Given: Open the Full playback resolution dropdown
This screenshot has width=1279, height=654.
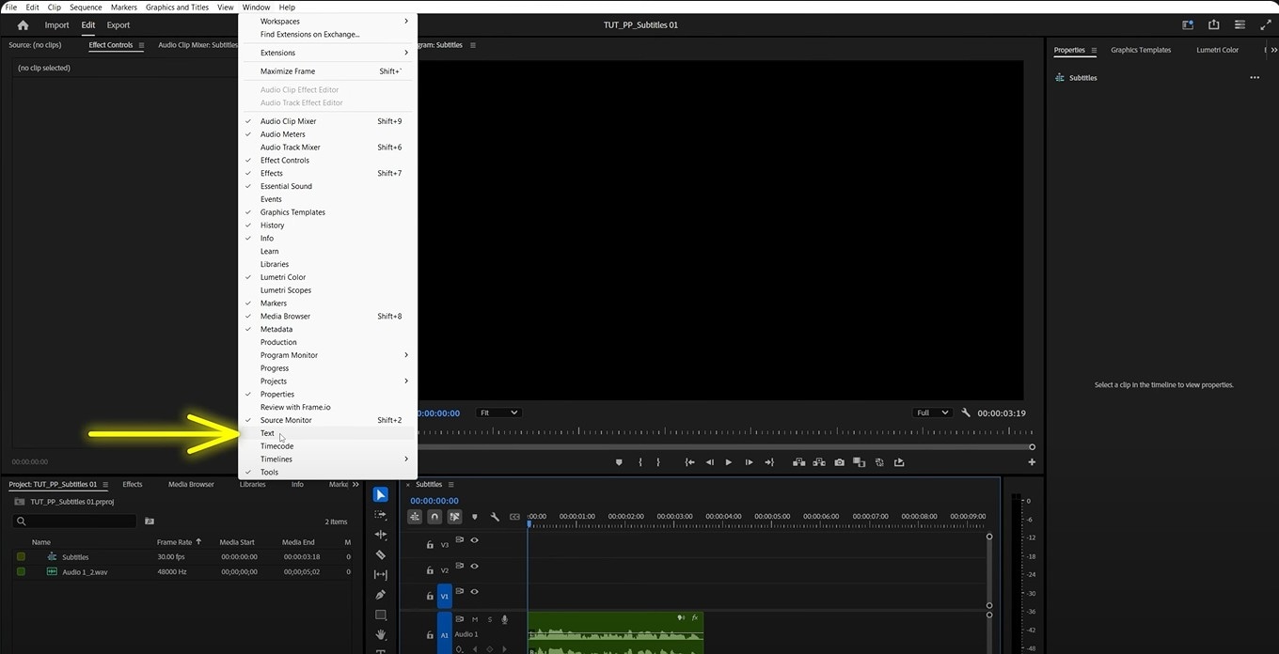Looking at the screenshot, I should [932, 413].
